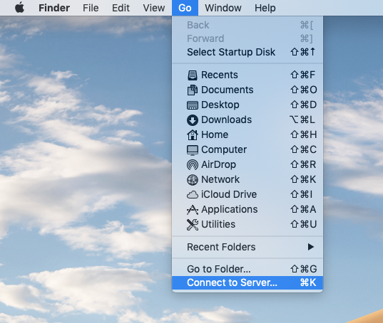The height and width of the screenshot is (323, 383).
Task: Click the ⇧⌘G shortcut beside Go to Folder
Action: click(303, 269)
